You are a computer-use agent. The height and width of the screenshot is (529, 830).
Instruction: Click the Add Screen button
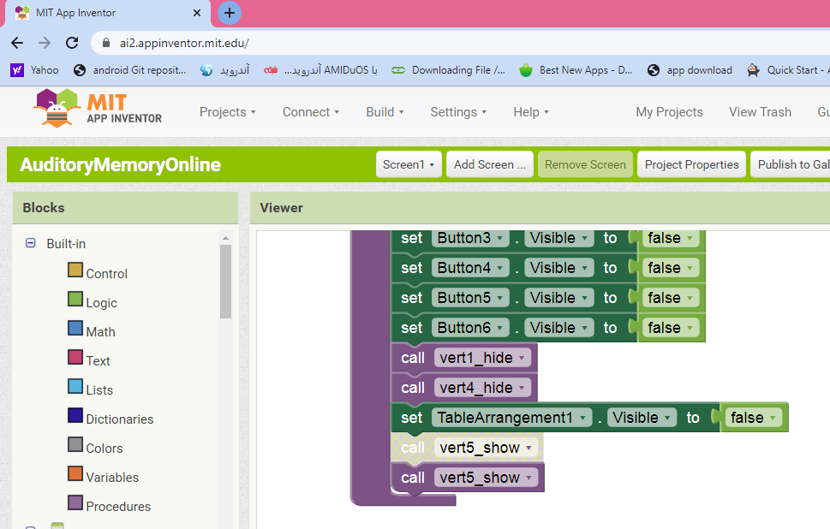tap(489, 164)
